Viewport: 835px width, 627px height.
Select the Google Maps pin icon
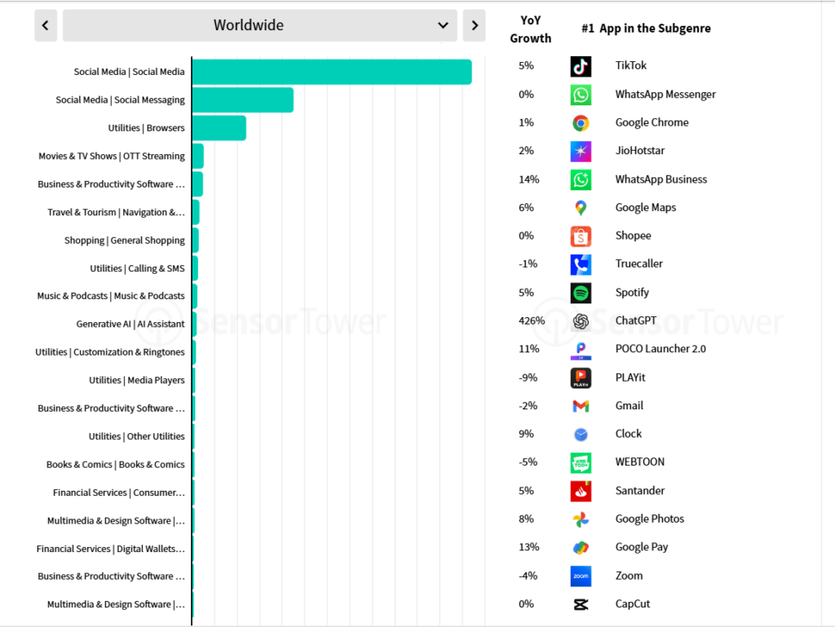[581, 208]
